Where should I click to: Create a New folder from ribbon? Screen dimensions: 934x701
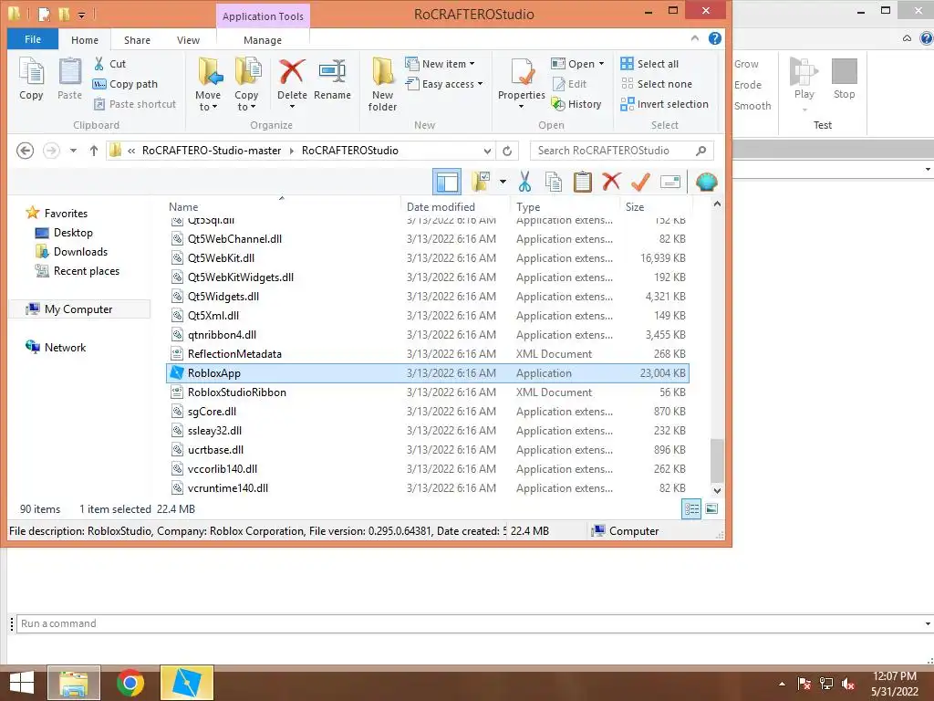(382, 84)
